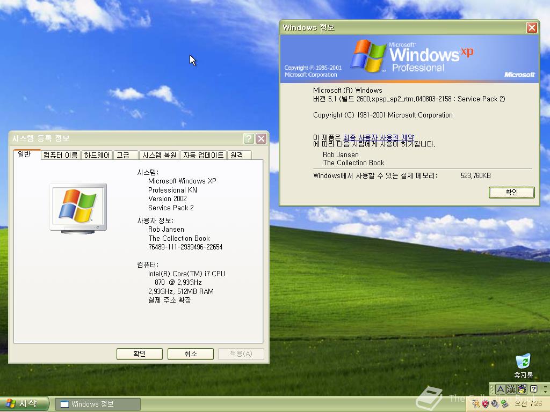
Task: Click 'Version 2002' in System Properties
Action: [168, 198]
